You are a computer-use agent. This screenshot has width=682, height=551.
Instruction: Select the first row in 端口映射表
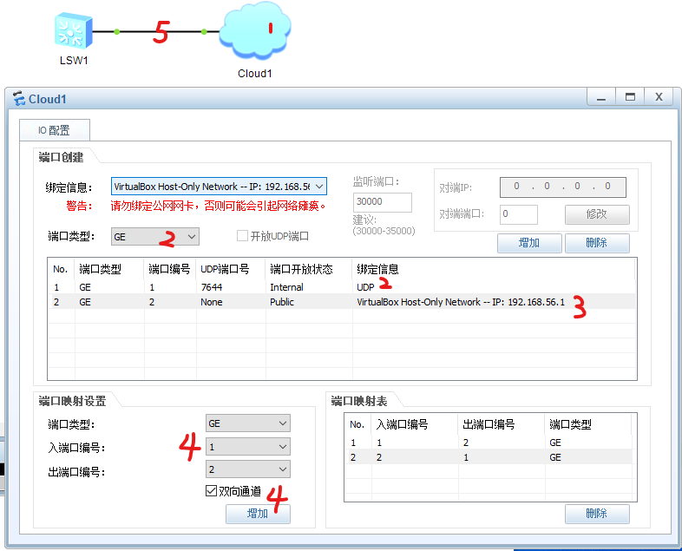(490, 442)
